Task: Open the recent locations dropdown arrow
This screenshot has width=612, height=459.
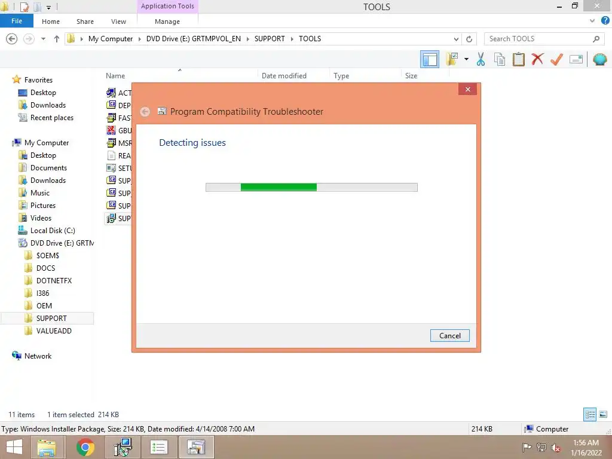Action: (x=43, y=39)
